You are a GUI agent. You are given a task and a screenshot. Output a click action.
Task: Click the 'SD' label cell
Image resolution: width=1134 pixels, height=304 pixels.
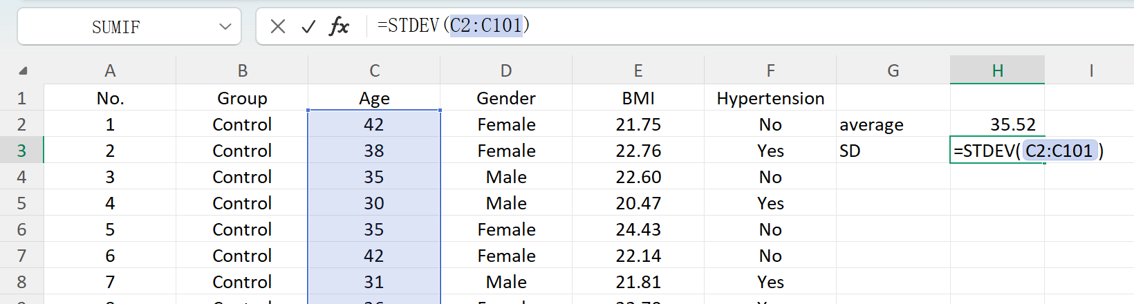[893, 151]
